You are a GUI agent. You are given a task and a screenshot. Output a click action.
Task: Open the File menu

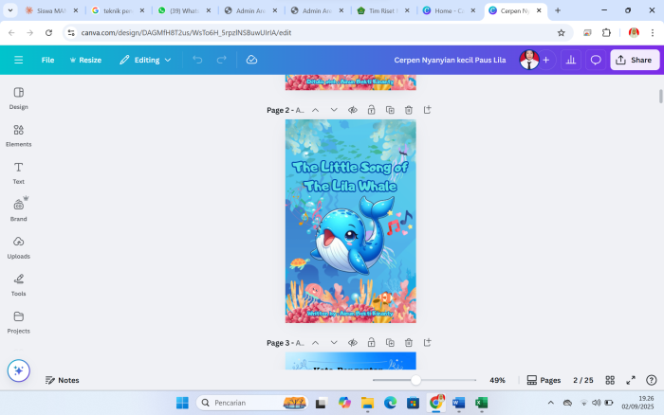47,60
